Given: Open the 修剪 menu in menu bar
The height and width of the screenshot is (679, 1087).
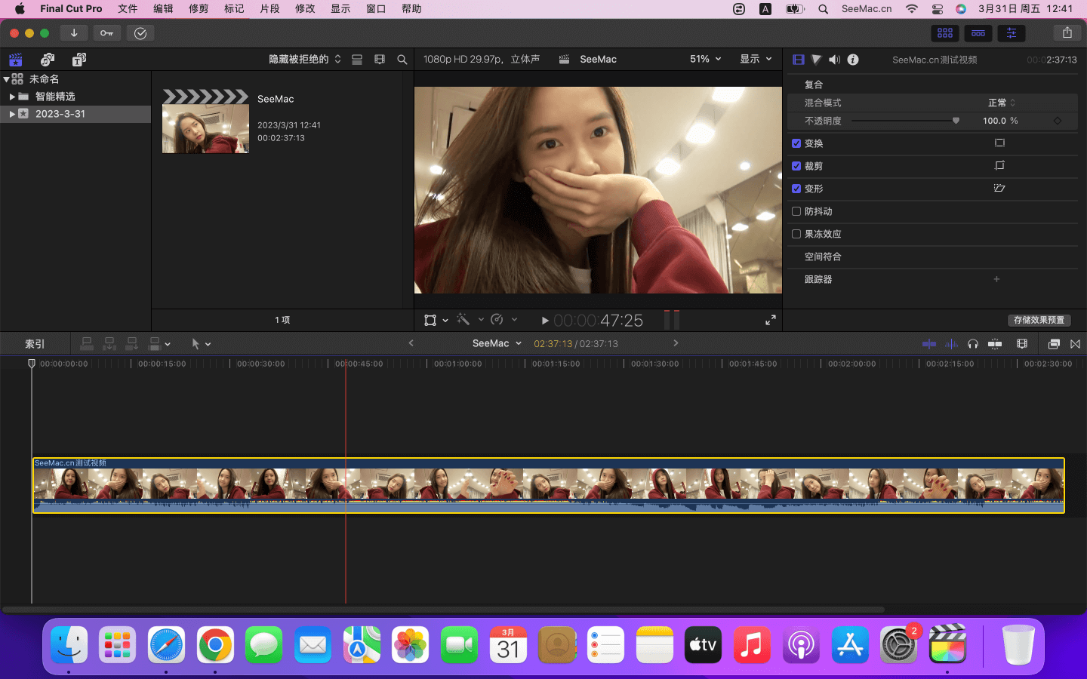Looking at the screenshot, I should [199, 9].
